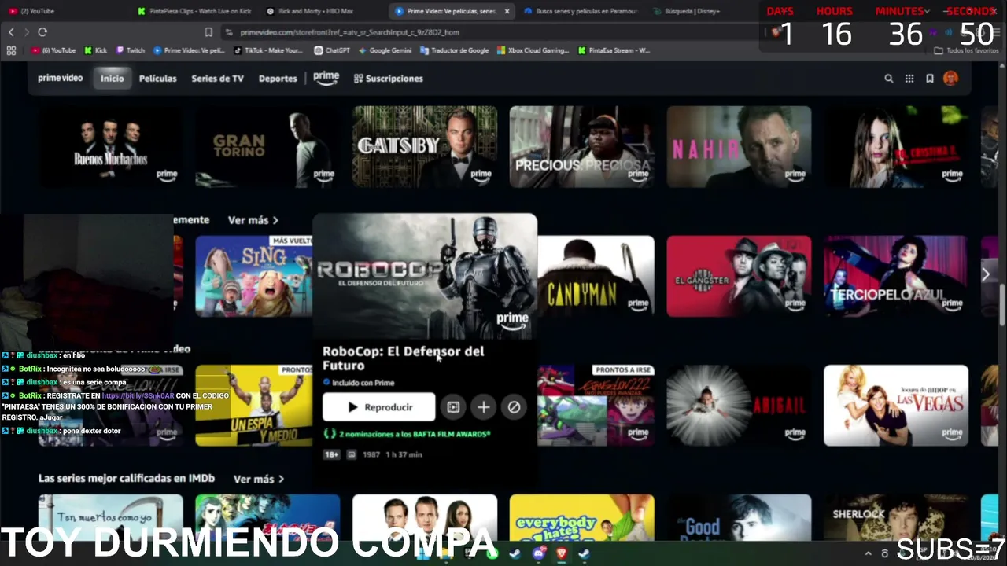The image size is (1007, 566).
Task: Go back with the browser back arrow
Action: coord(11,32)
